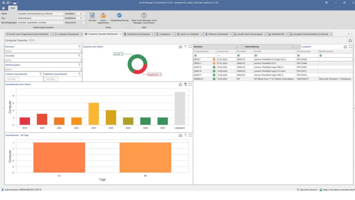Clear filter on Garantieende < 90 Tage
Screen dimensions: 355x200
pos(186,135)
